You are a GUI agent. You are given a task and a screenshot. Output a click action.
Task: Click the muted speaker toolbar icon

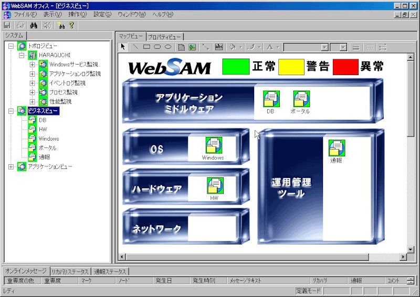47,25
